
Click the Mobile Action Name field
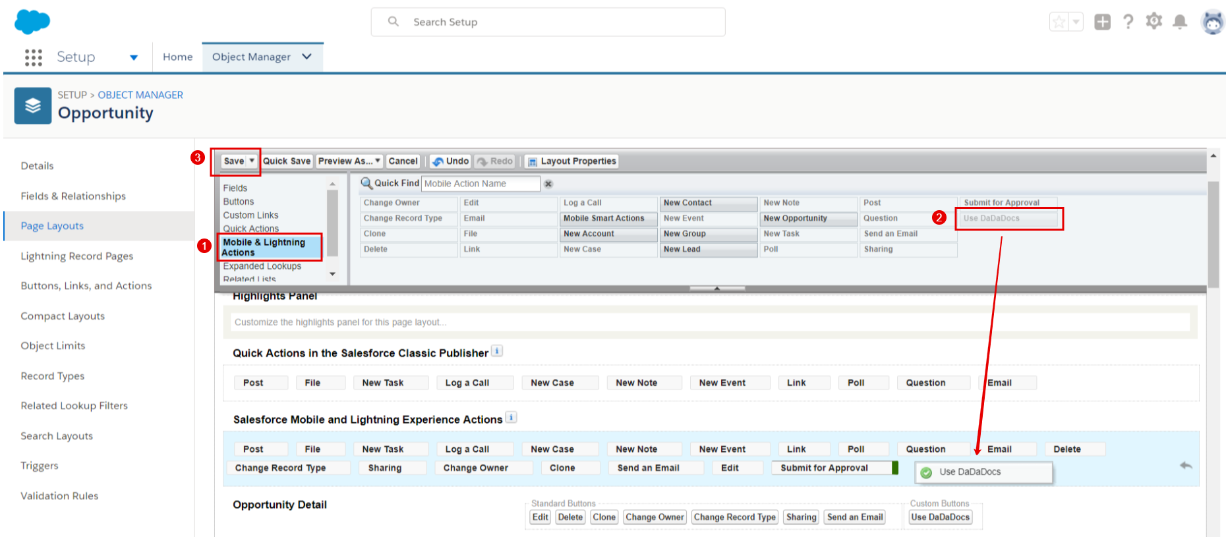point(481,184)
